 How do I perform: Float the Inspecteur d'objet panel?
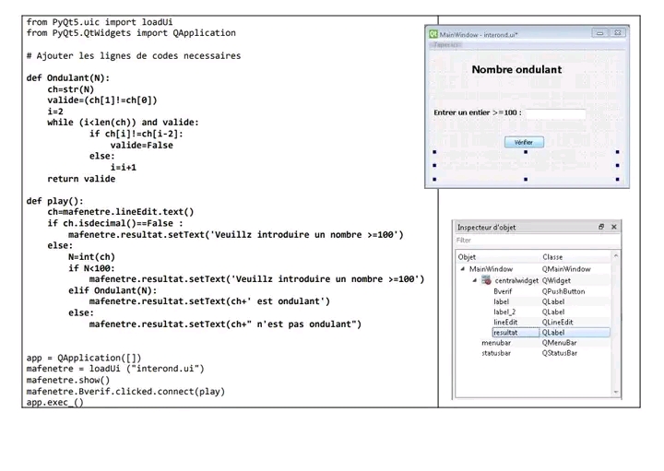coord(601,227)
